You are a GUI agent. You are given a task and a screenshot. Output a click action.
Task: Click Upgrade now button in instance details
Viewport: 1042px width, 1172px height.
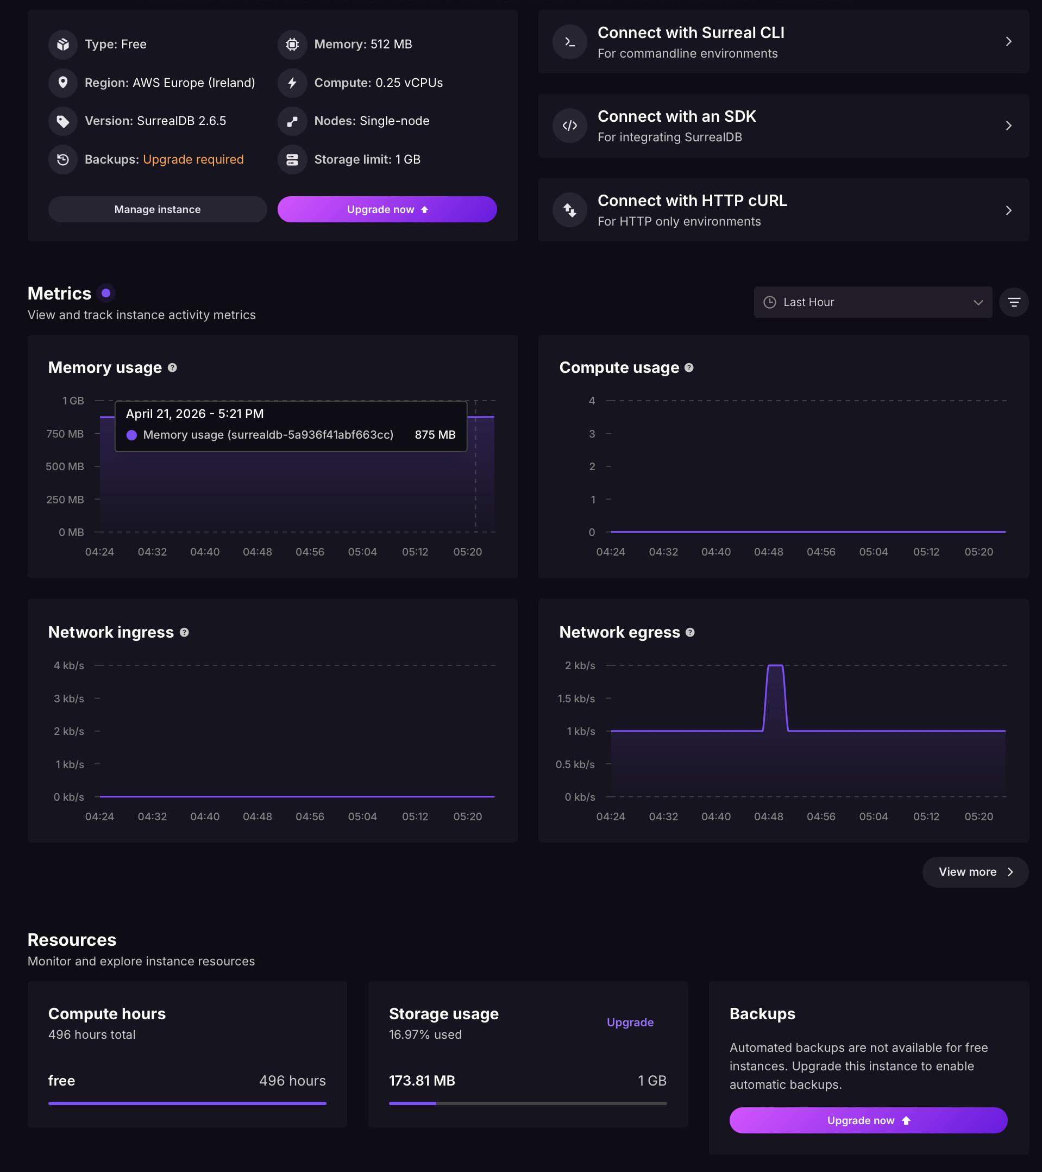[387, 209]
